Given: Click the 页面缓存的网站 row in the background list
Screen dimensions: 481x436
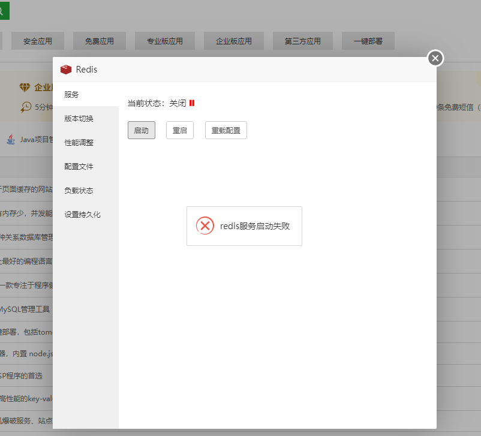Looking at the screenshot, I should click(26, 190).
